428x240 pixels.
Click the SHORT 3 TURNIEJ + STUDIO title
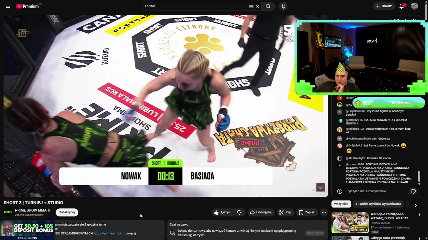pos(33,203)
